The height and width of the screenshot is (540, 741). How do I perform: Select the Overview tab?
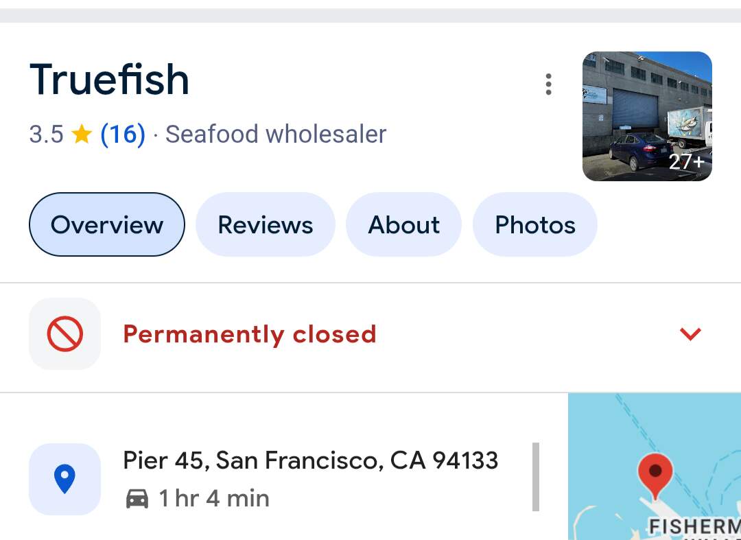coord(107,225)
